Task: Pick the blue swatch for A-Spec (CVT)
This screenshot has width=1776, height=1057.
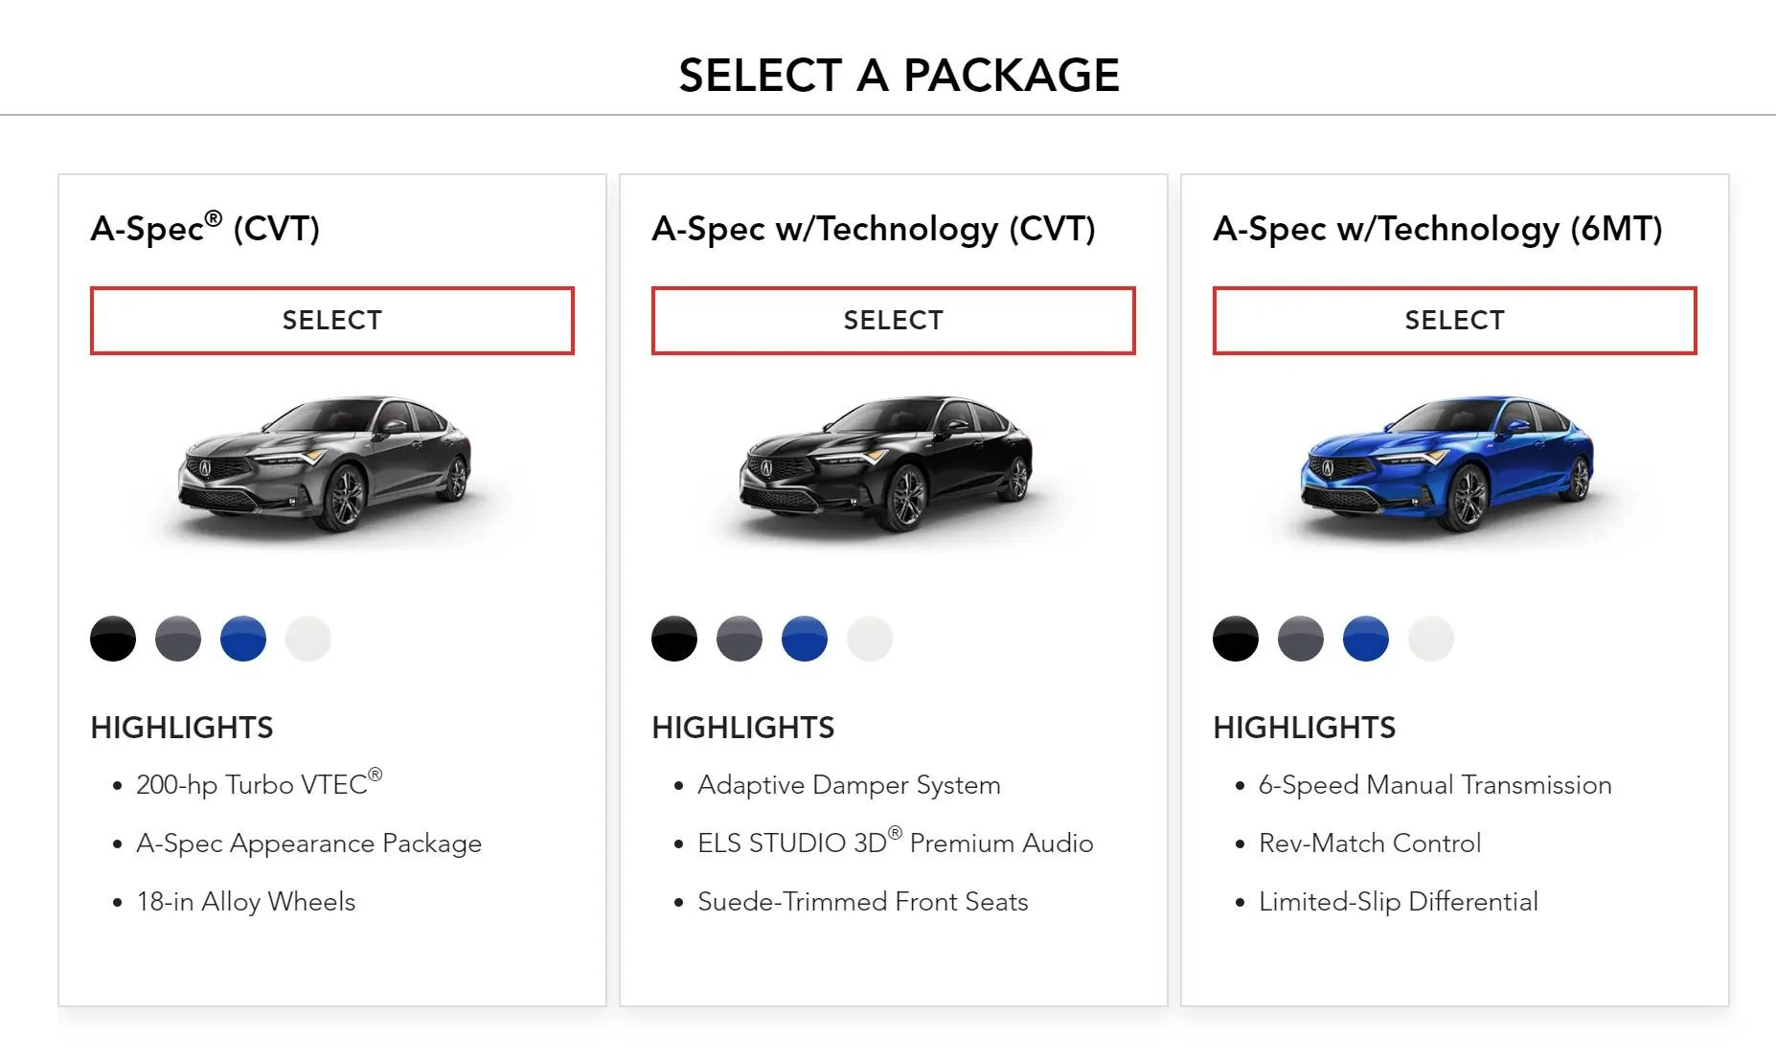Action: (242, 638)
